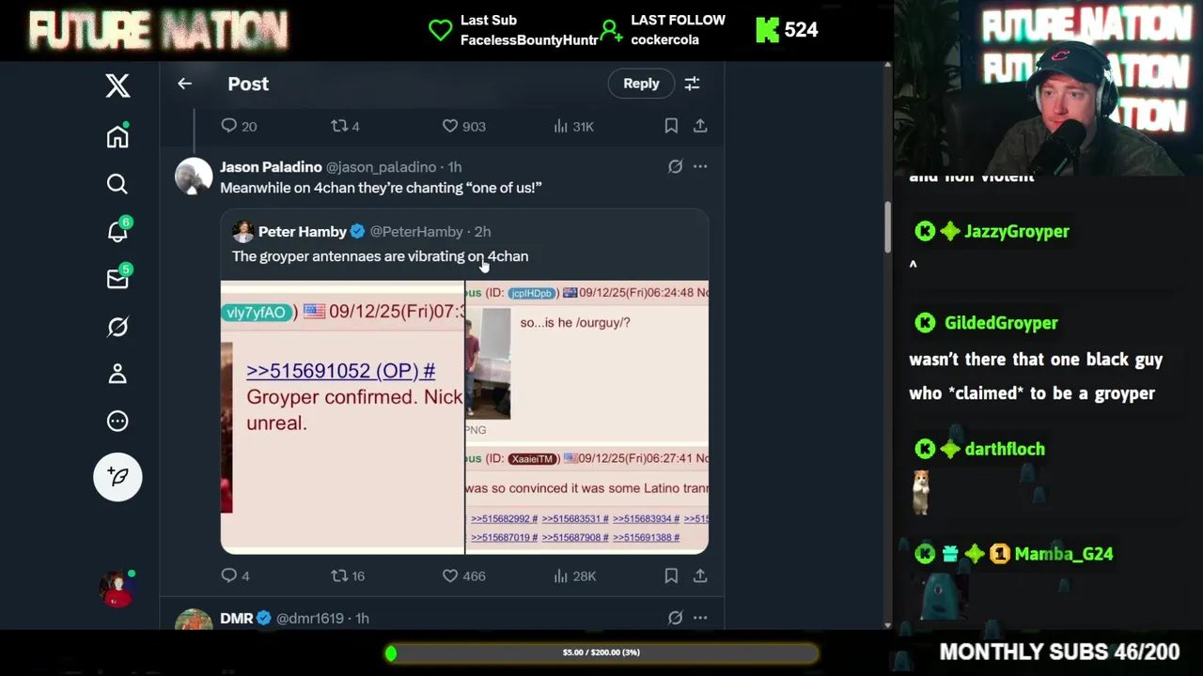Viewport: 1203px width, 676px height.
Task: Click the 2h timestamp on Peter Hamby quote
Action: [482, 232]
